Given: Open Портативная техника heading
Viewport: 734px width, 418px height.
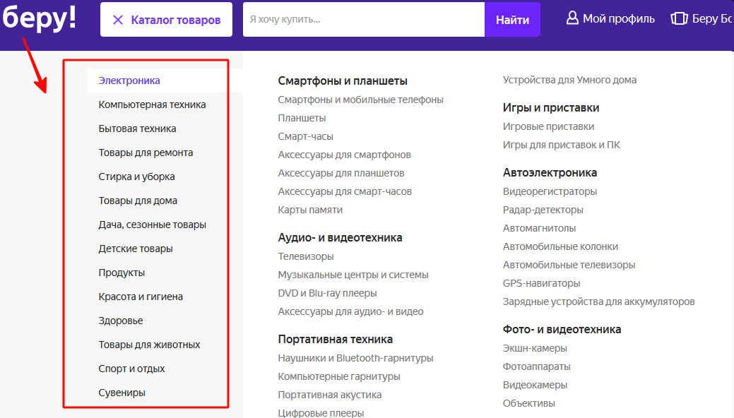Looking at the screenshot, I should (x=335, y=340).
